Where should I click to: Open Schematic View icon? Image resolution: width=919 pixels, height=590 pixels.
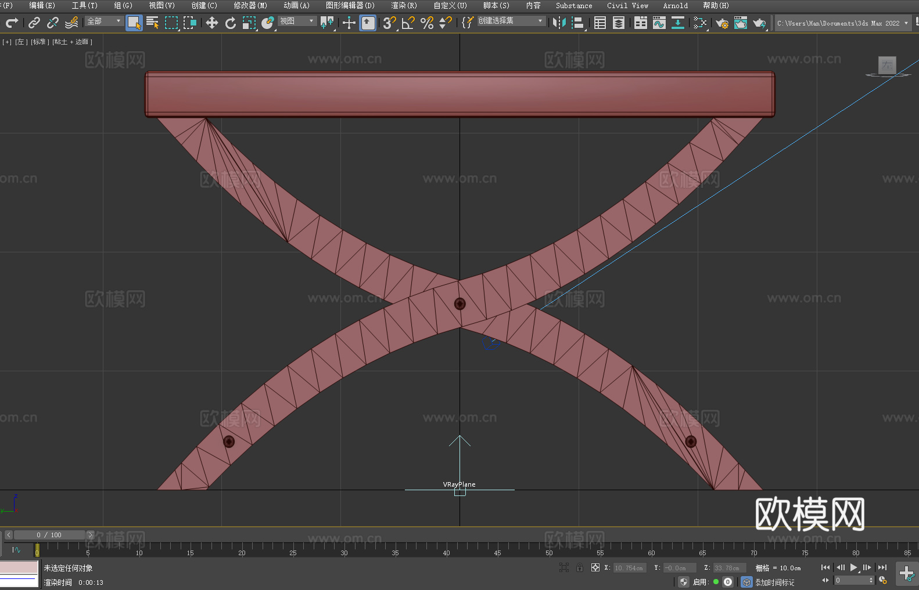click(700, 23)
